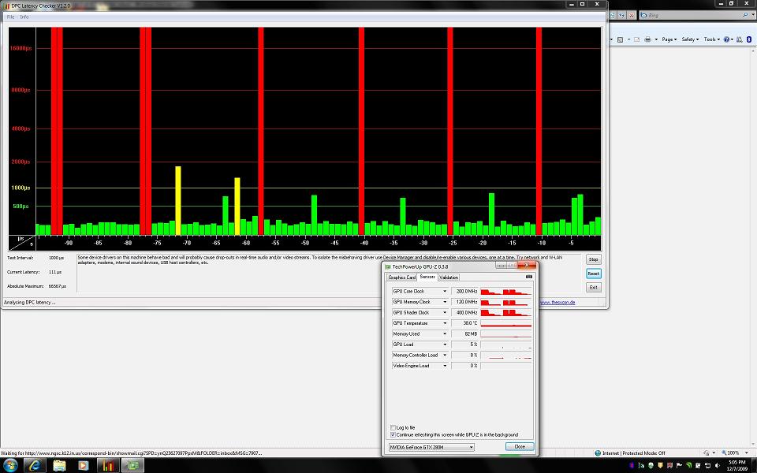Image resolution: width=757 pixels, height=473 pixels.
Task: Click the browser refresh arrows icon
Action: (x=622, y=16)
